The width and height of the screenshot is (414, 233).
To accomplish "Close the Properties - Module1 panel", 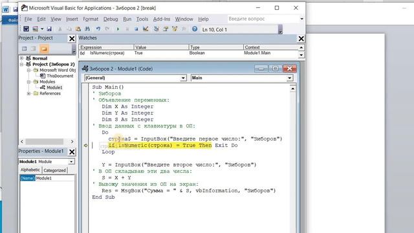I will 72,151.
